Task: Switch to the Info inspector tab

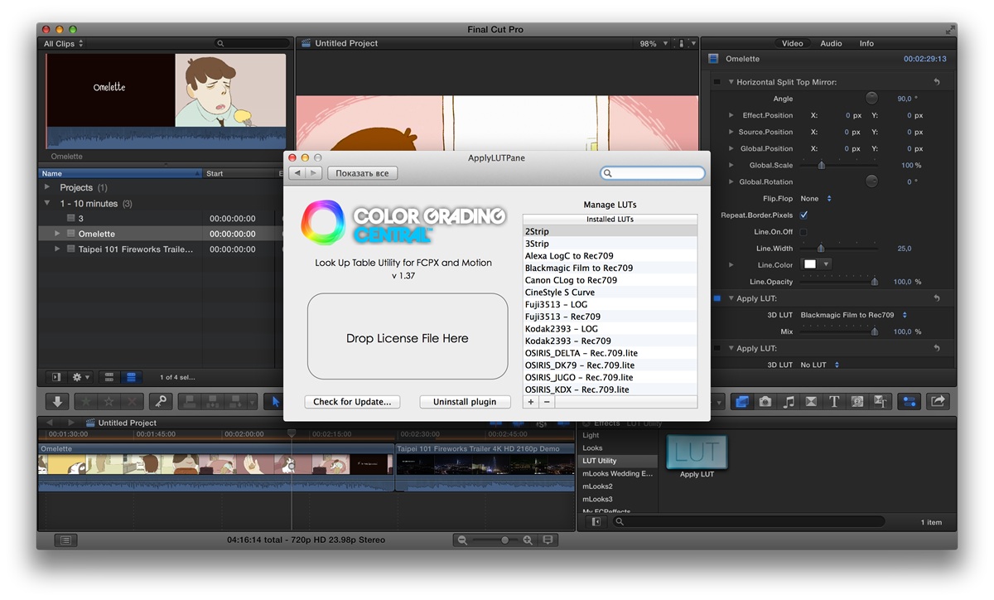Action: 866,43
